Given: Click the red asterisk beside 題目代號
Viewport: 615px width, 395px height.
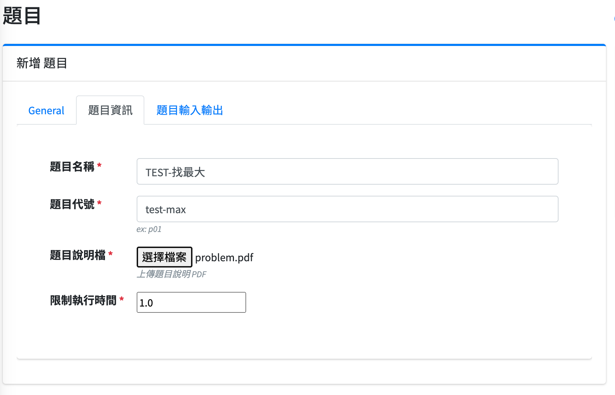Looking at the screenshot, I should click(x=99, y=203).
